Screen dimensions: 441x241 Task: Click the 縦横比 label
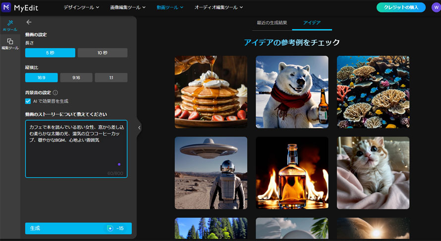coord(32,67)
